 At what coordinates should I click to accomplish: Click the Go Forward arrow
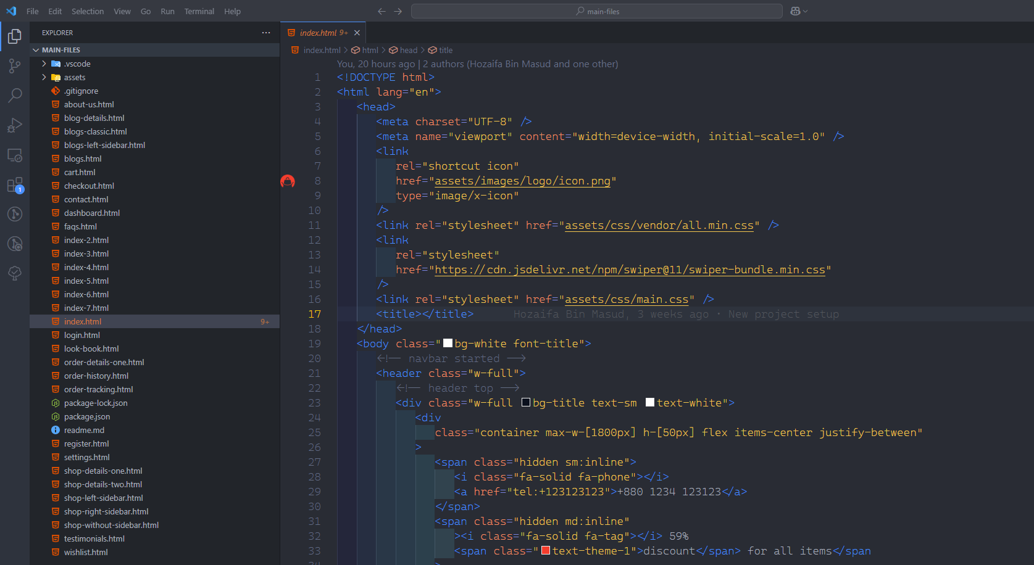398,11
